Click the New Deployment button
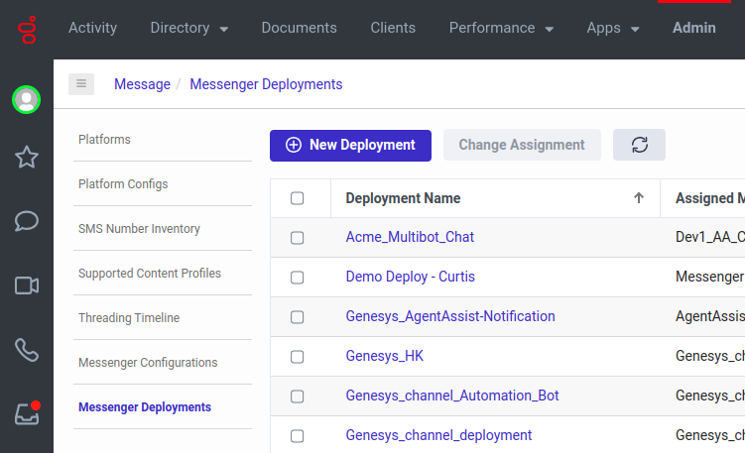Viewport: 745px width, 453px height. click(x=350, y=145)
